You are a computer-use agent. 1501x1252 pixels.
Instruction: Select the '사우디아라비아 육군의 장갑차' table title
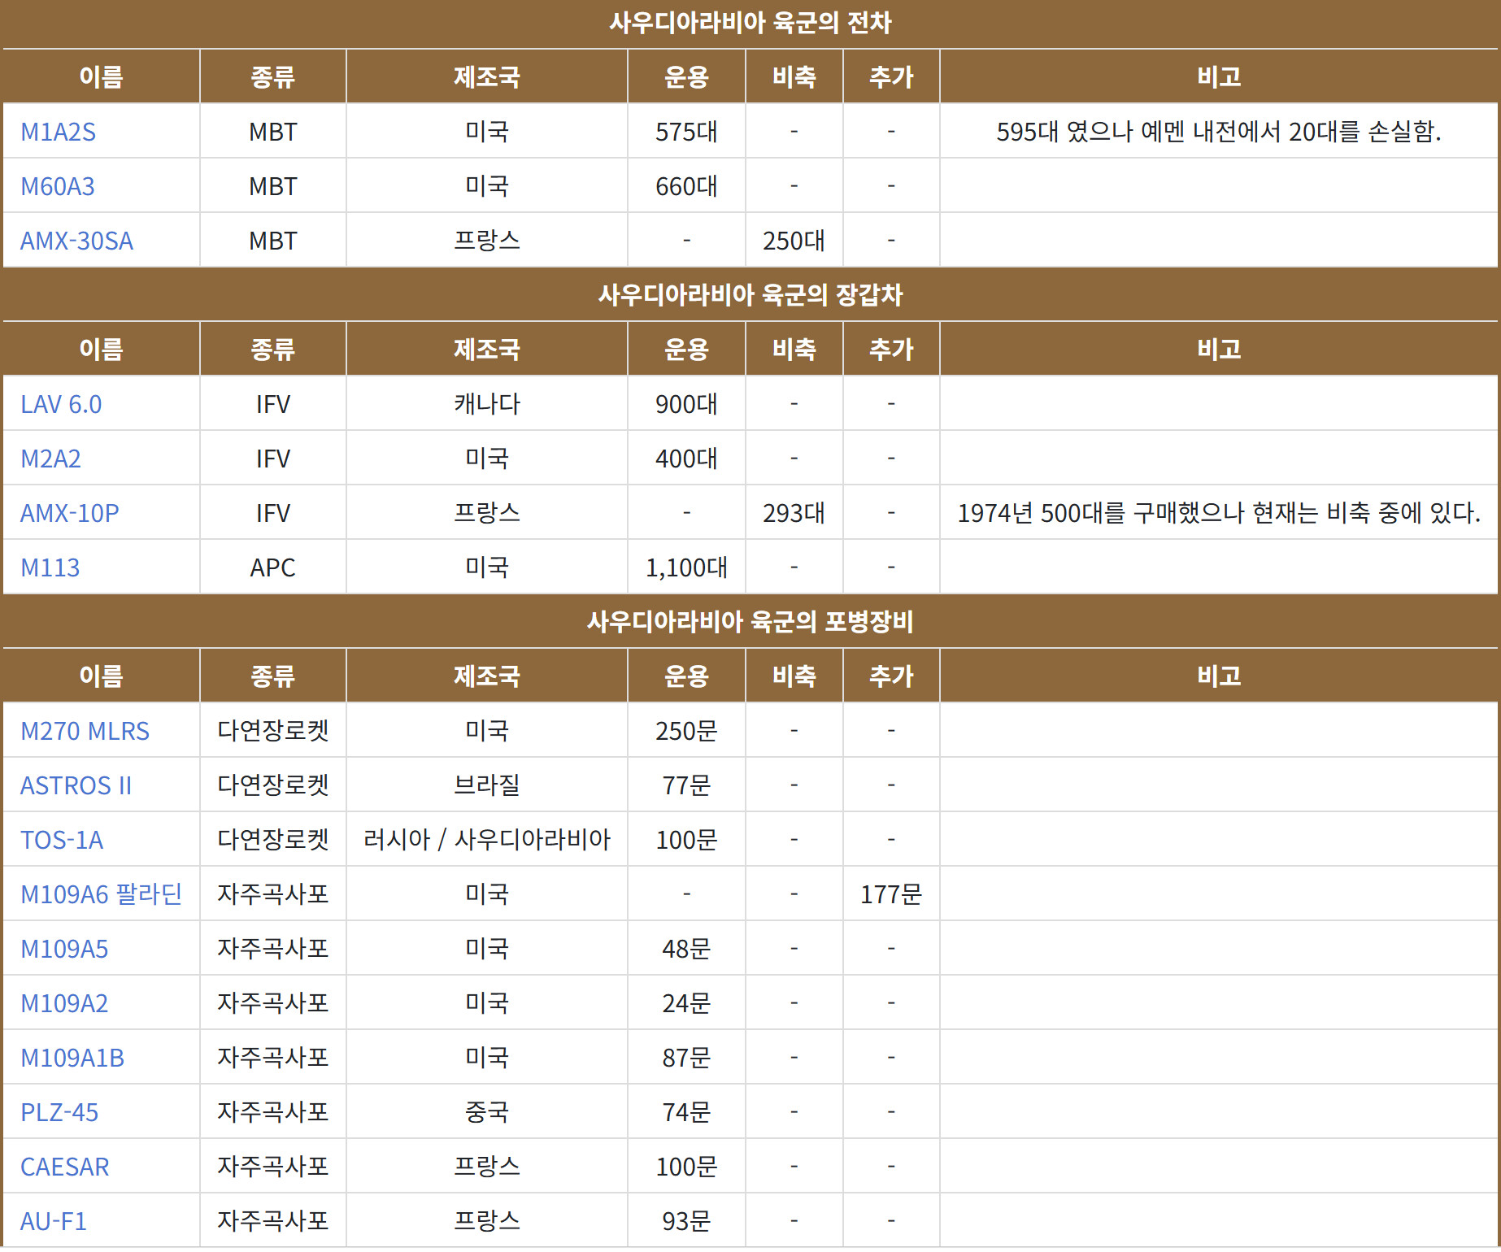tap(750, 294)
